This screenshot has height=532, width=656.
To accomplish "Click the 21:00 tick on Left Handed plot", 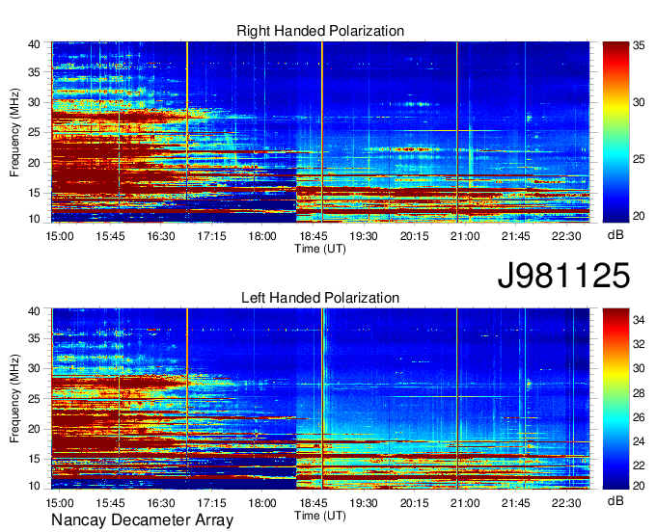I will (465, 503).
